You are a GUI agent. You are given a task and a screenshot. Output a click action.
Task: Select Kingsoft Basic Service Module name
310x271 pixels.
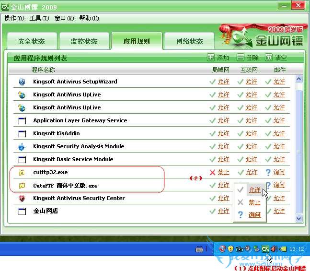coord(73,159)
